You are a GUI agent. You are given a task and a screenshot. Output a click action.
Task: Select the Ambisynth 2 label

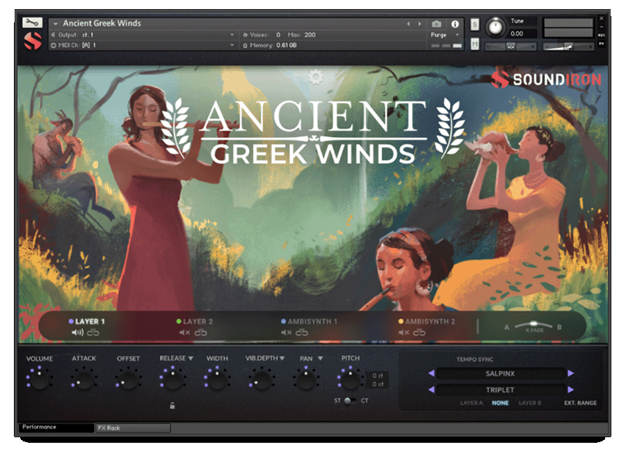pyautogui.click(x=430, y=322)
